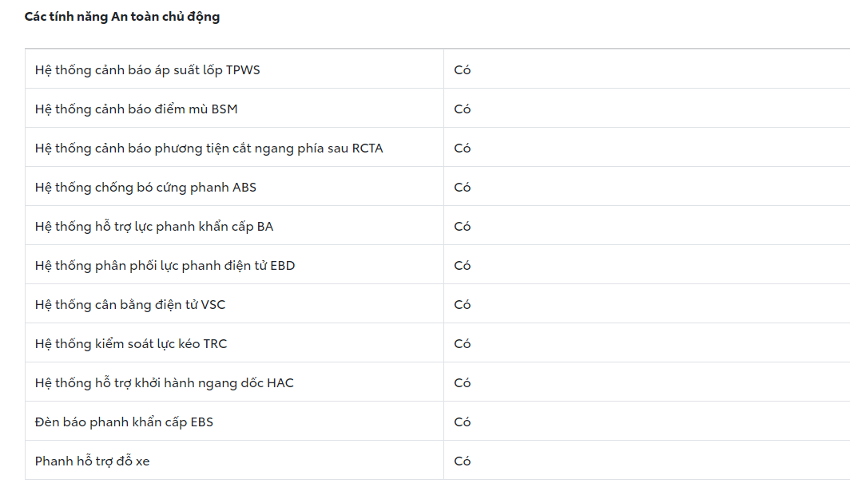Click the 'Hệ thống kiểm soát lực kéo TRC' label
850x483 pixels.
131,343
